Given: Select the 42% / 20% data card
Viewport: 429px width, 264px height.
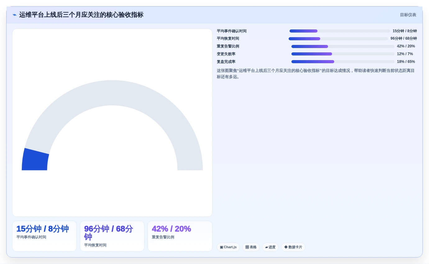Looking at the screenshot, I should pyautogui.click(x=180, y=236).
